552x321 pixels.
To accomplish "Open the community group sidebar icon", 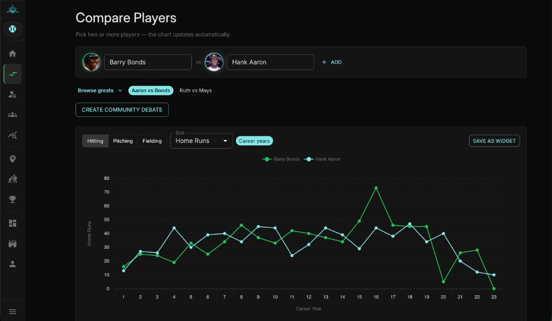I will 12,115.
